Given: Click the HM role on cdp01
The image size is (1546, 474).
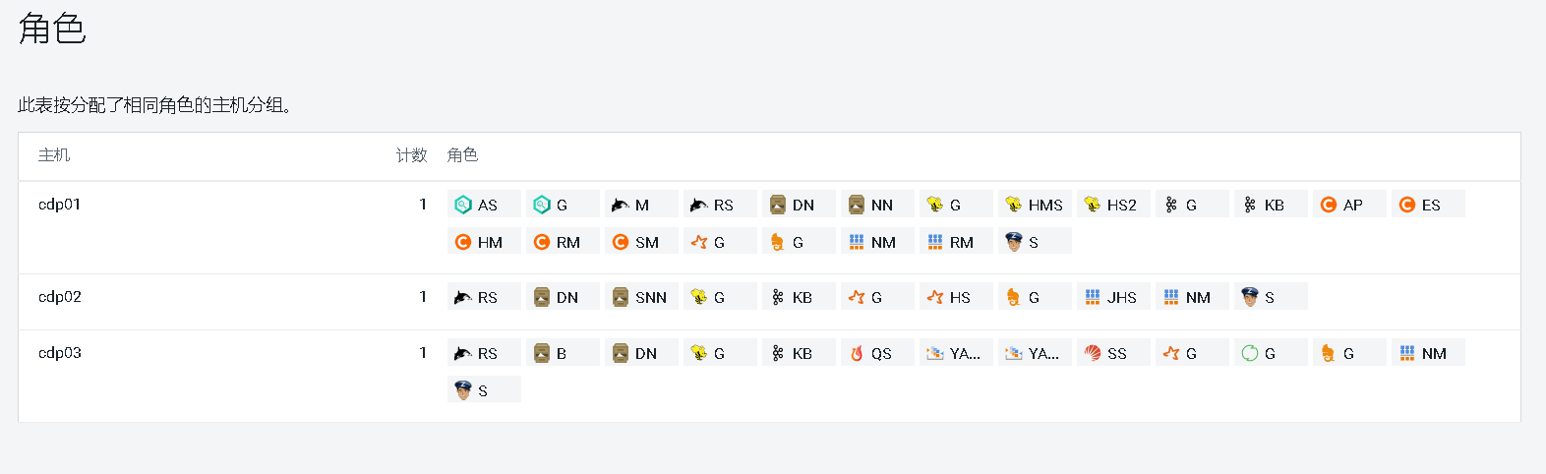Looking at the screenshot, I should (483, 242).
